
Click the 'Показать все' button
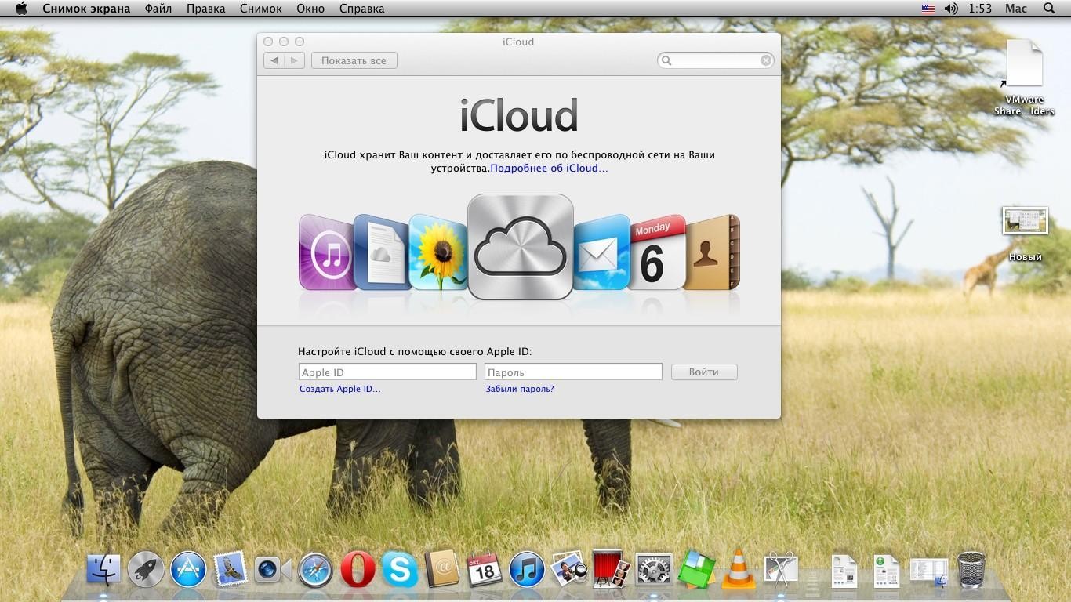click(354, 60)
